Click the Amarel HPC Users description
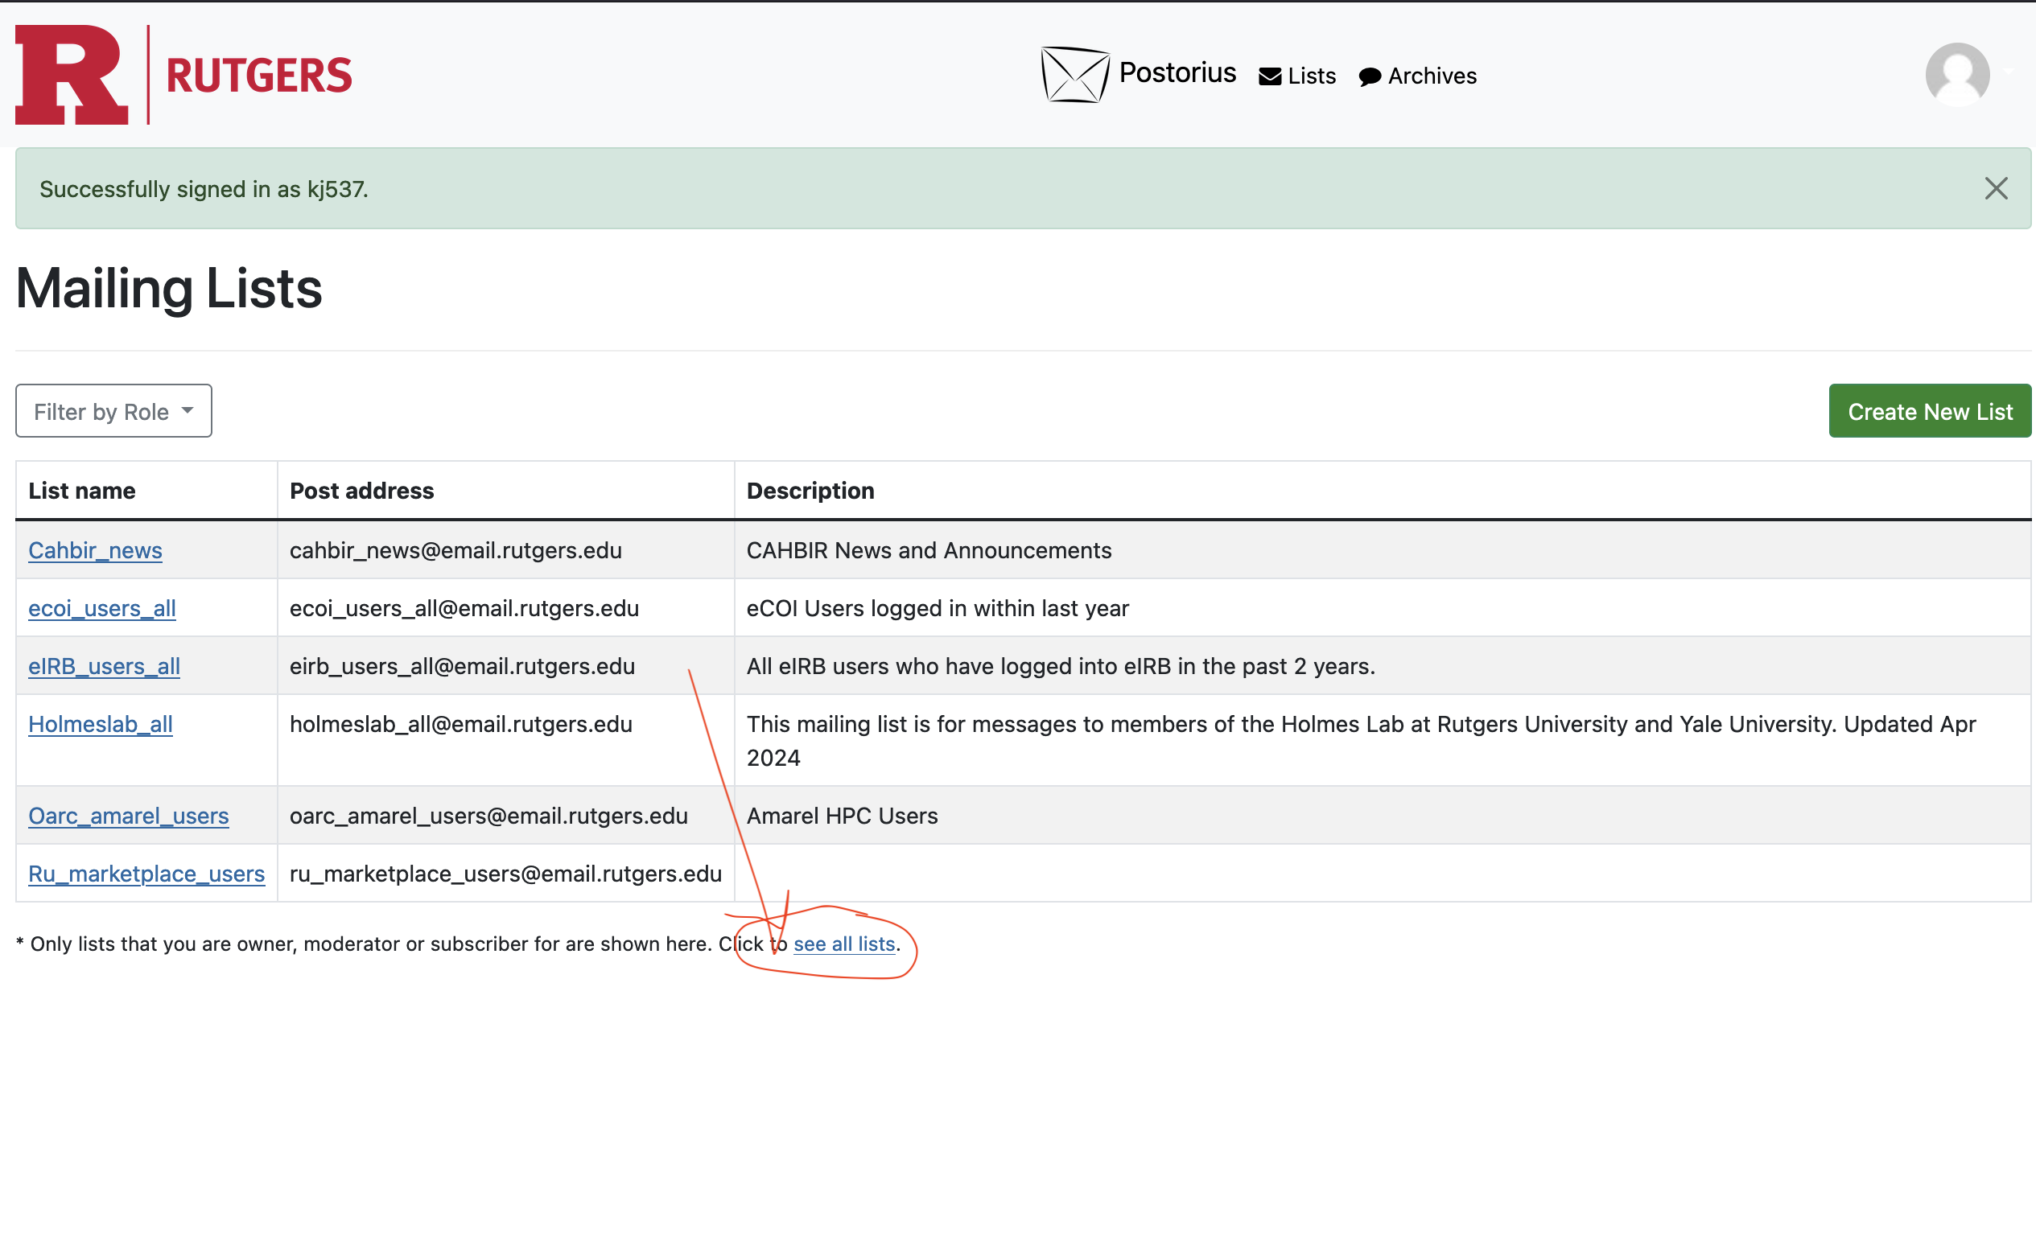2036x1242 pixels. click(x=842, y=815)
